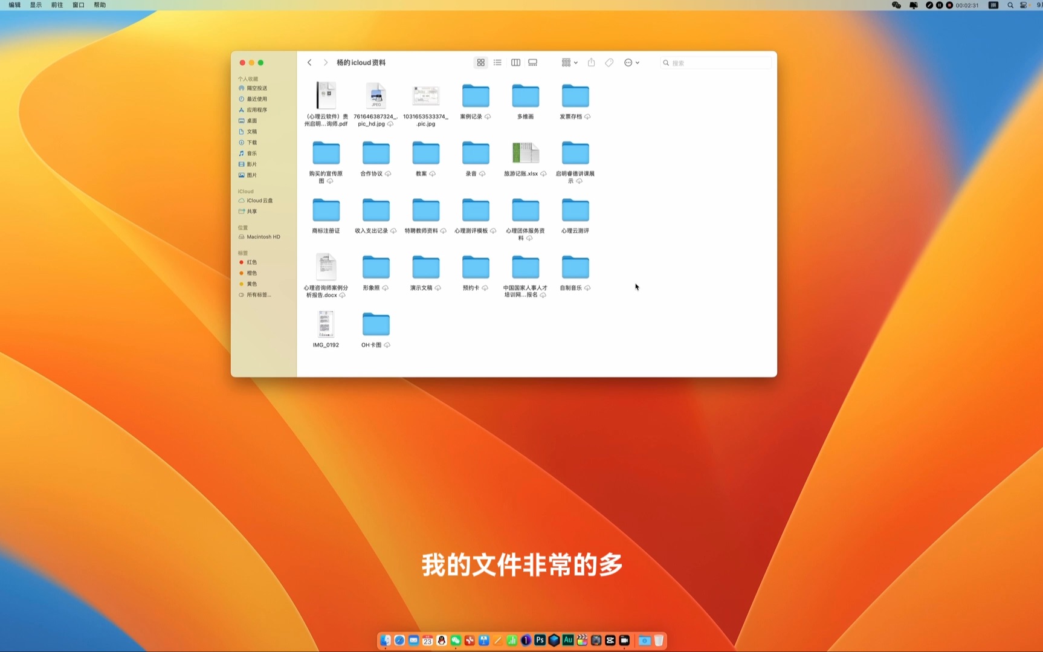Select the 教案 folder
Image resolution: width=1043 pixels, height=652 pixels.
[x=426, y=153]
